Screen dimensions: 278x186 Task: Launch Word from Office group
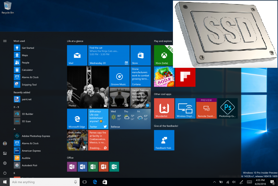(83, 167)
